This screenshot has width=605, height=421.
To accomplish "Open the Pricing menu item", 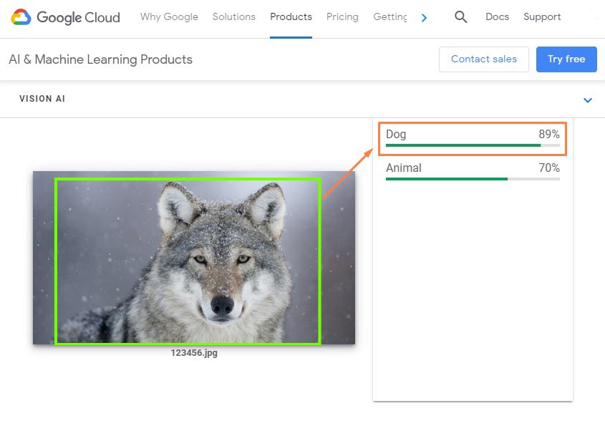I will coord(342,16).
